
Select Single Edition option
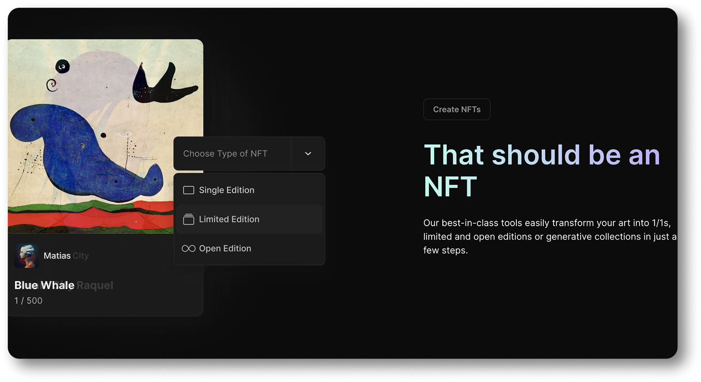click(x=249, y=190)
